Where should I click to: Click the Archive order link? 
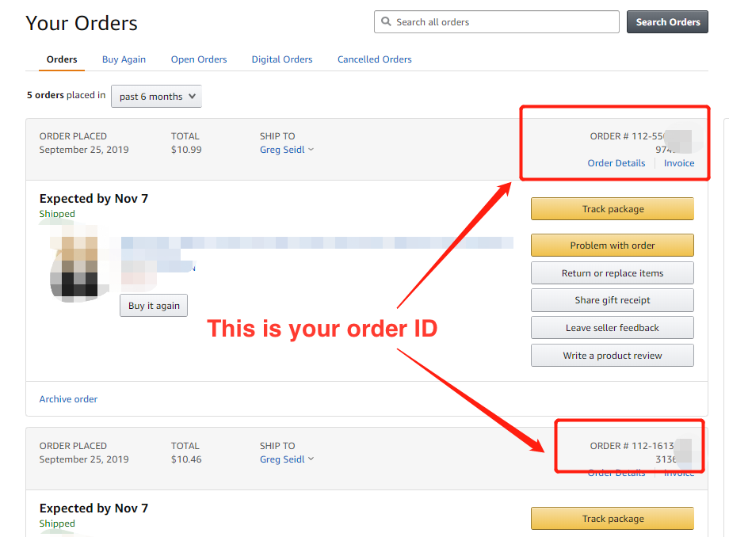[x=68, y=399]
